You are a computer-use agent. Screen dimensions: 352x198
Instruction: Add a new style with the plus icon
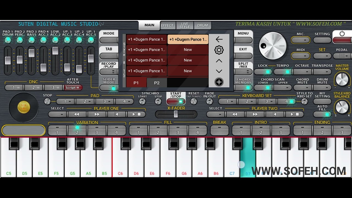pyautogui.click(x=219, y=82)
